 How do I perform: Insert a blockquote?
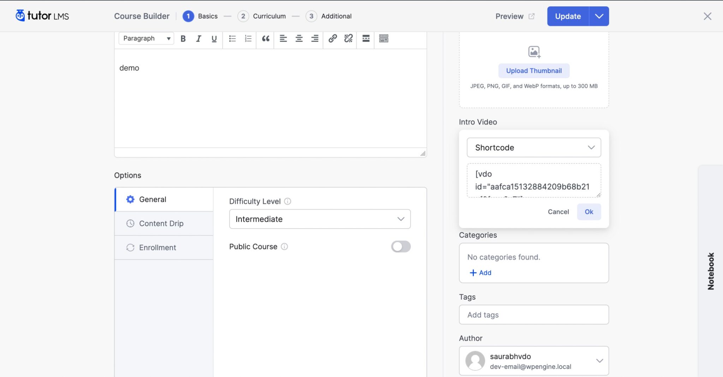tap(265, 39)
